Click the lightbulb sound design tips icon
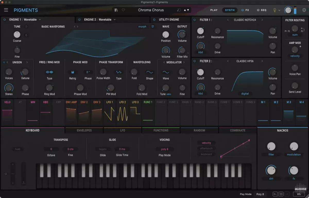 [x=274, y=10]
